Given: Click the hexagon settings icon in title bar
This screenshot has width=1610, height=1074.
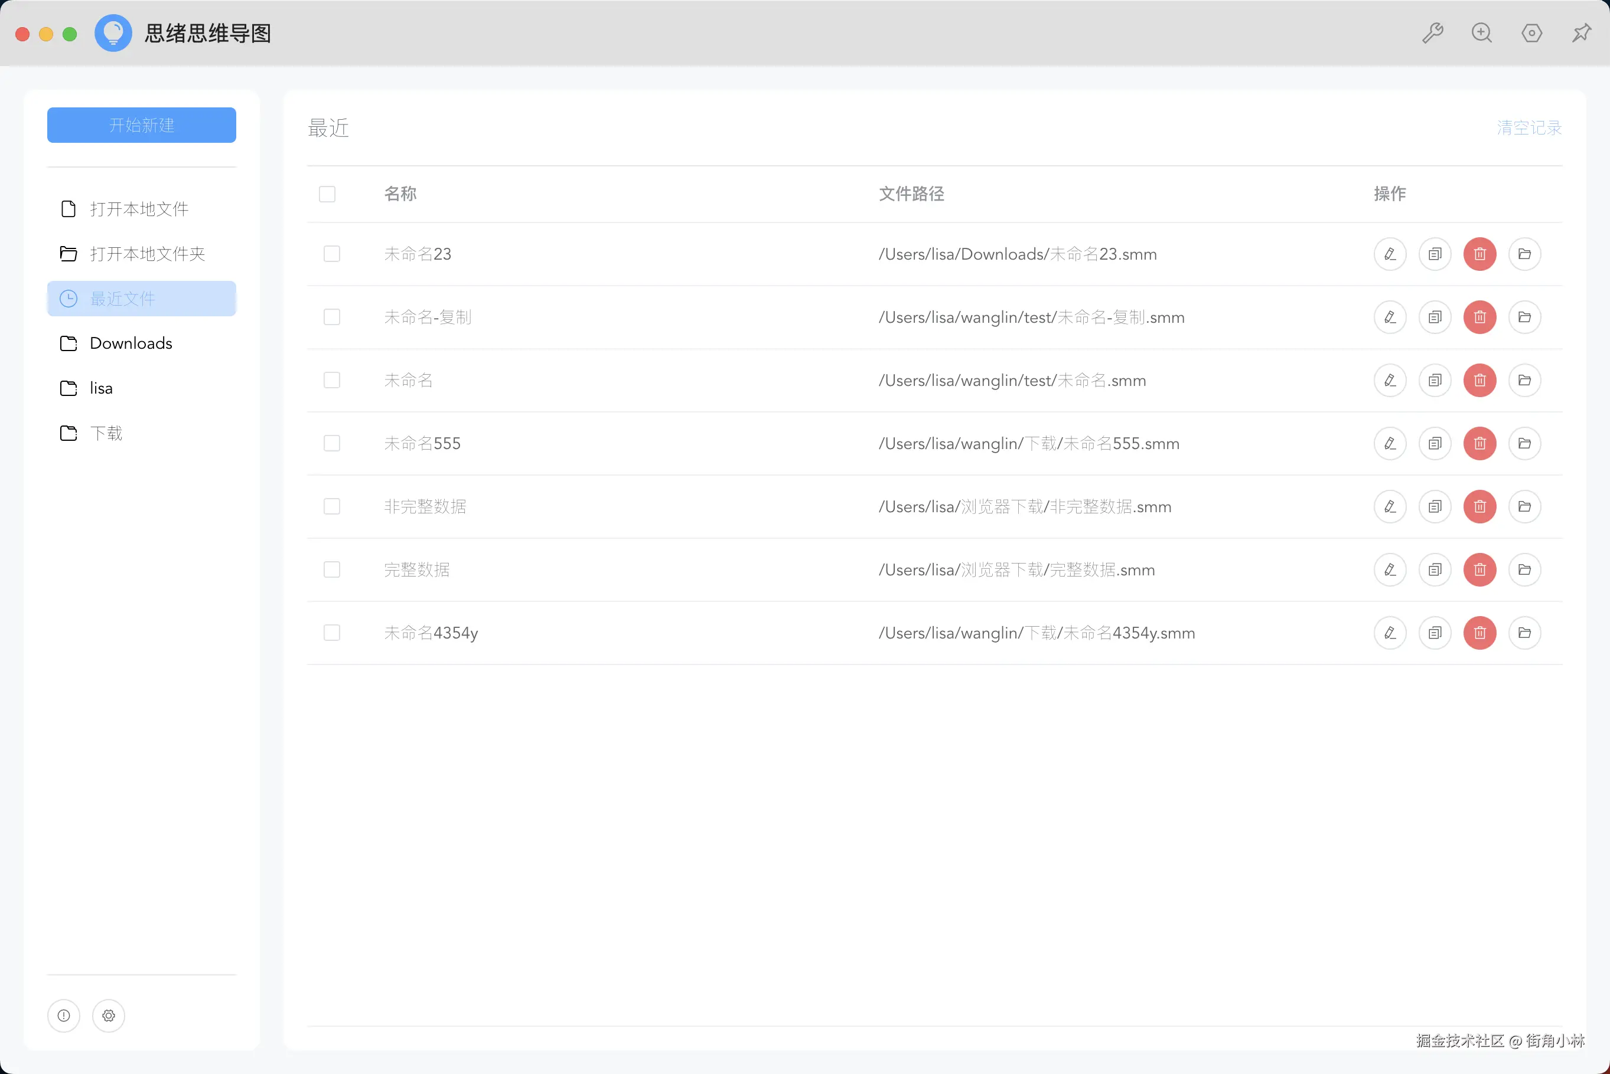Looking at the screenshot, I should 1532,33.
